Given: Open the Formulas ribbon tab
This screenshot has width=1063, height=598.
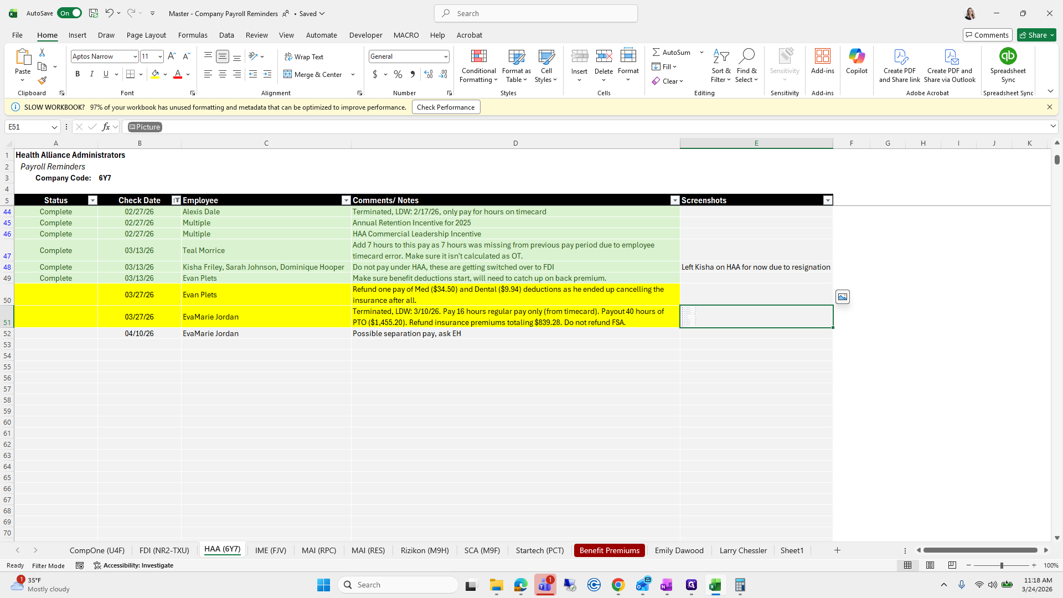Looking at the screenshot, I should tap(193, 35).
